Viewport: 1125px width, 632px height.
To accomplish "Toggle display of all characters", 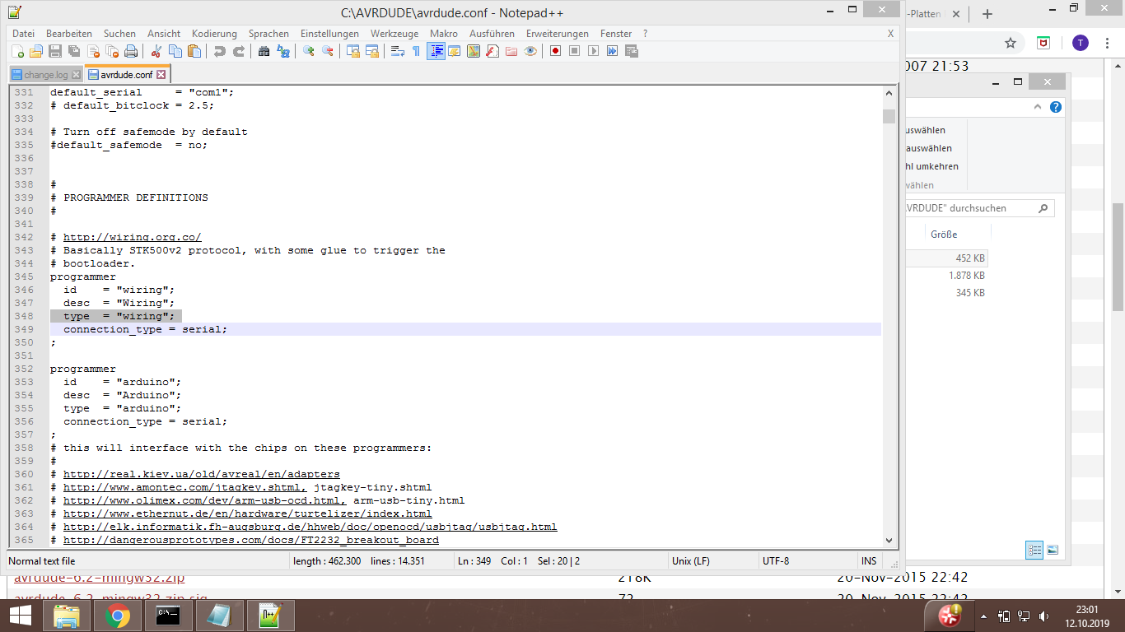I will tap(416, 50).
